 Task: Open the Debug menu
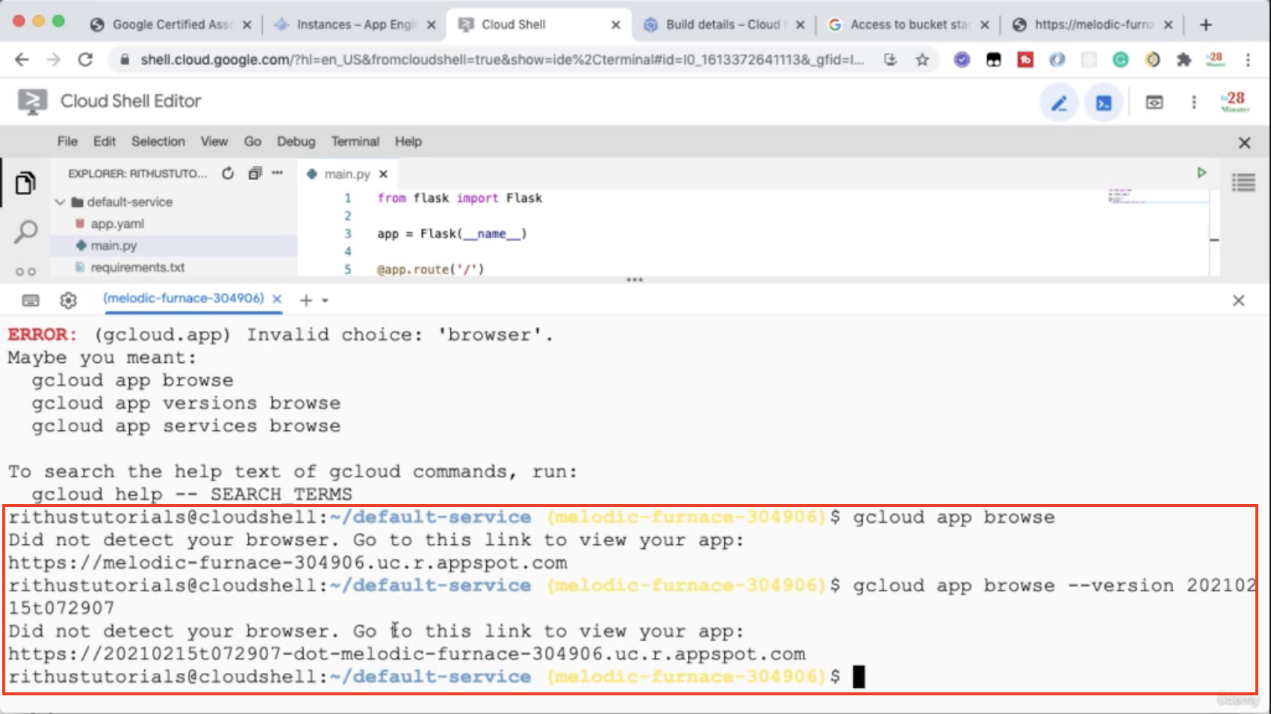296,141
